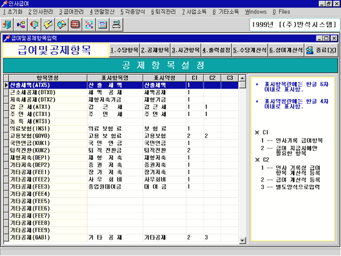Open the 연말정산 menu
The image size is (341, 256).
(103, 11)
